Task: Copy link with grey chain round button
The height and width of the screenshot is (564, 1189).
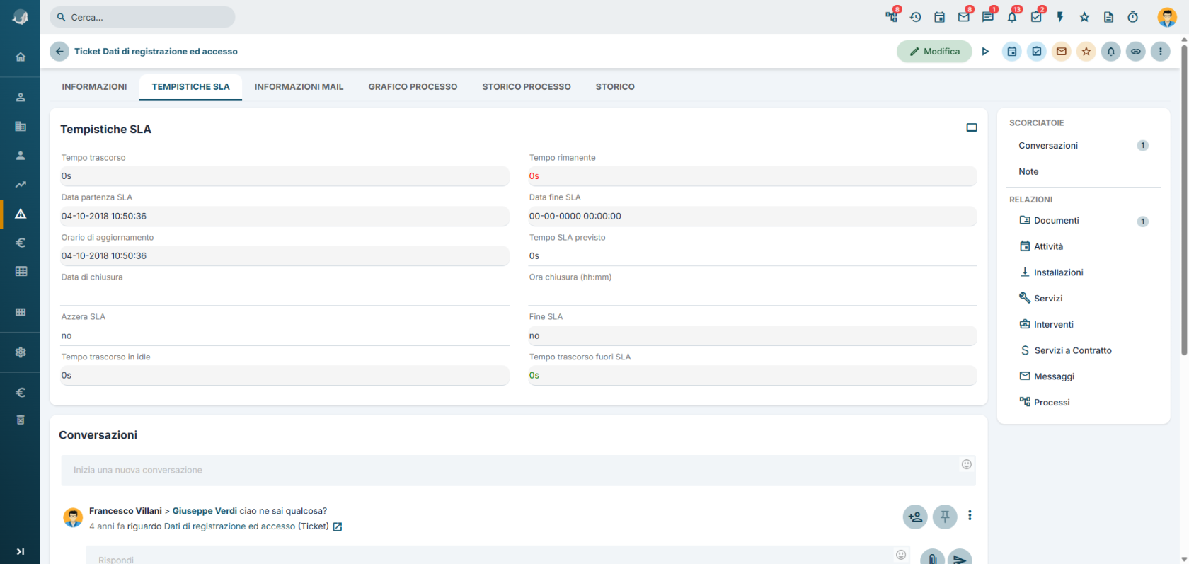Action: click(x=1136, y=51)
